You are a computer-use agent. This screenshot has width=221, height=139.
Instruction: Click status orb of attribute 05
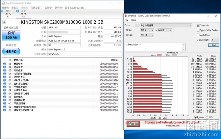[x=5, y=77]
